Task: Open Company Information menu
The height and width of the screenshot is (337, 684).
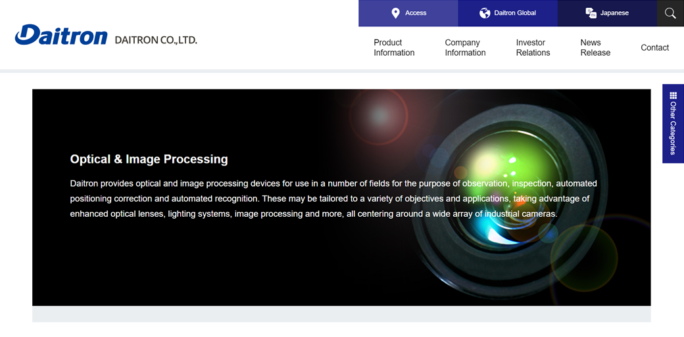Action: (x=465, y=47)
